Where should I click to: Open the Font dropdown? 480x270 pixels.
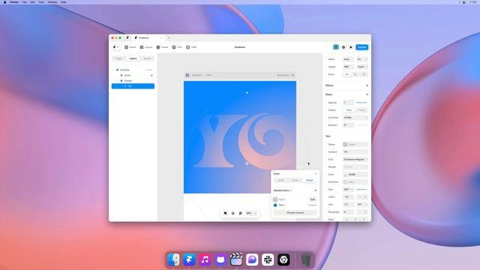(355, 160)
